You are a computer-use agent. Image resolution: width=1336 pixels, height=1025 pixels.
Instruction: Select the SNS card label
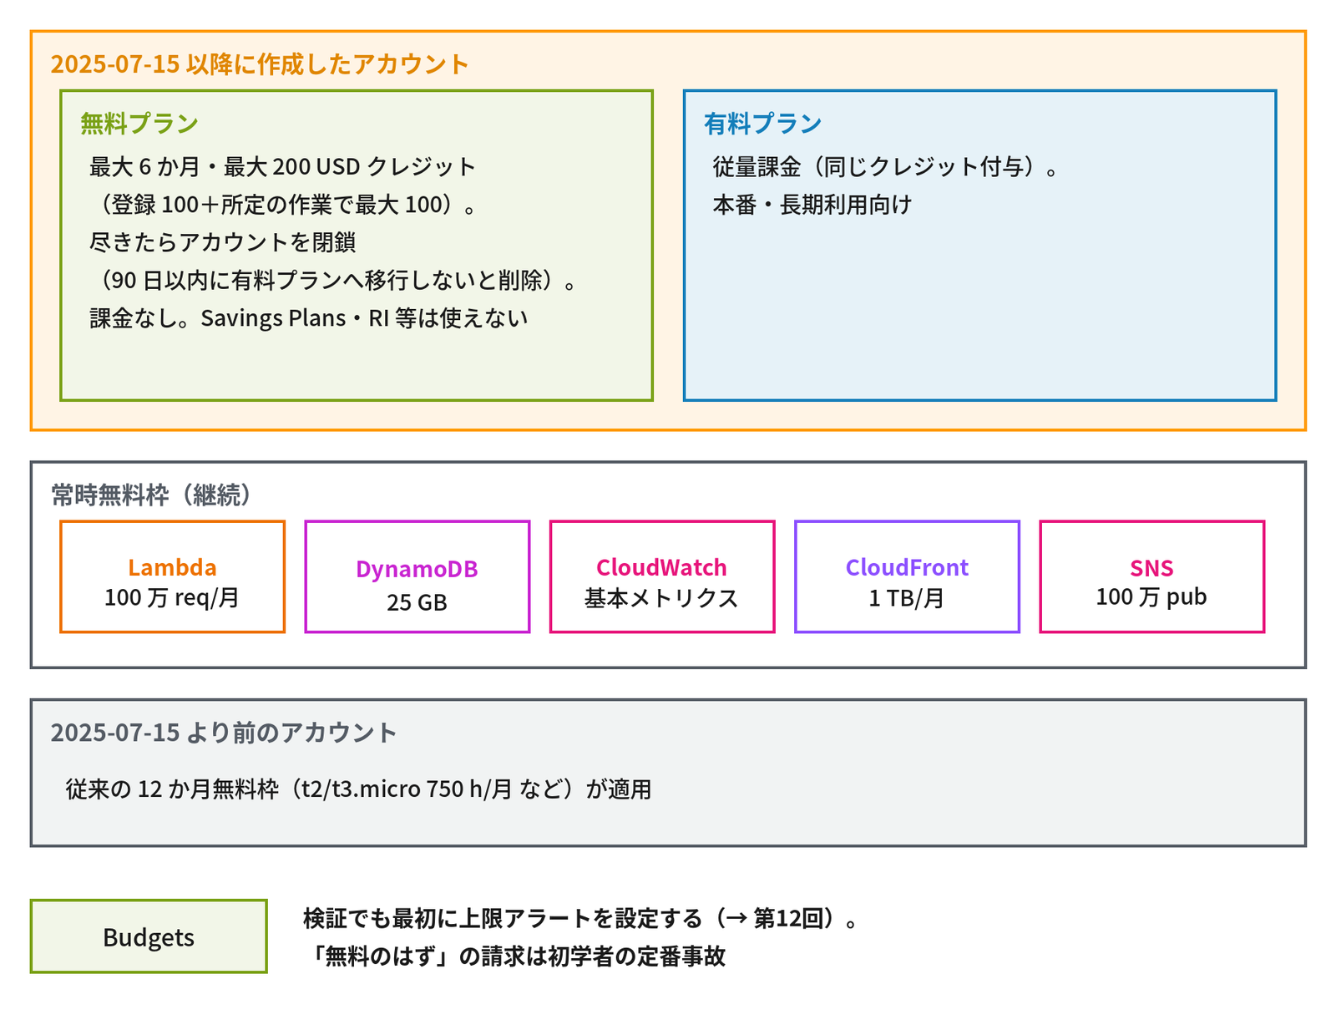pyautogui.click(x=1151, y=568)
